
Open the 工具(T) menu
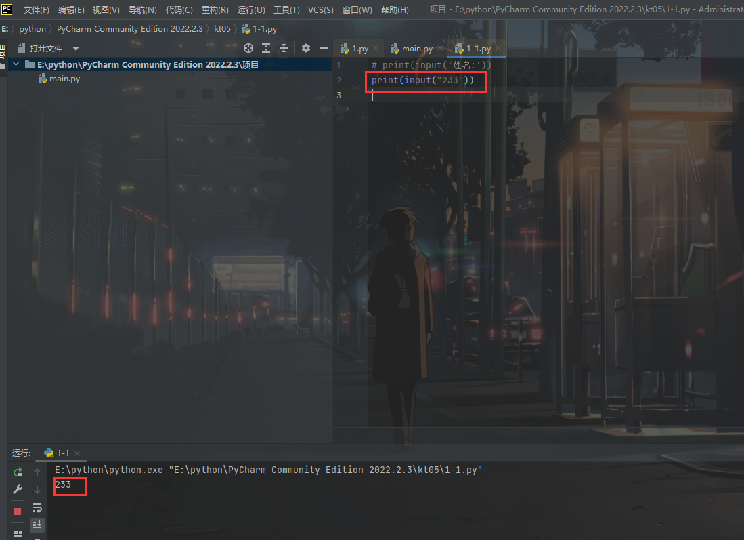tap(286, 10)
